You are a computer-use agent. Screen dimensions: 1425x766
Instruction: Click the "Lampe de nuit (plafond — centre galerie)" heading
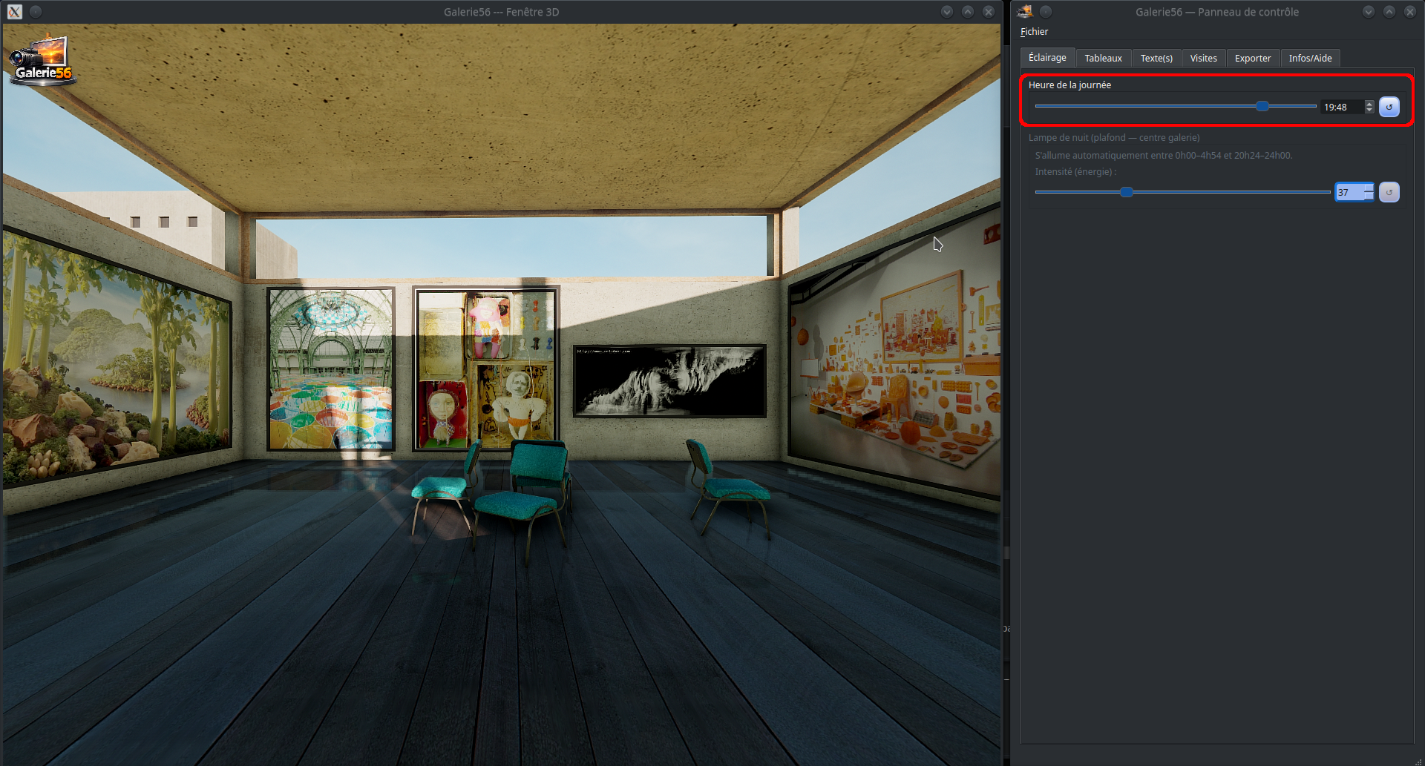(x=1113, y=138)
